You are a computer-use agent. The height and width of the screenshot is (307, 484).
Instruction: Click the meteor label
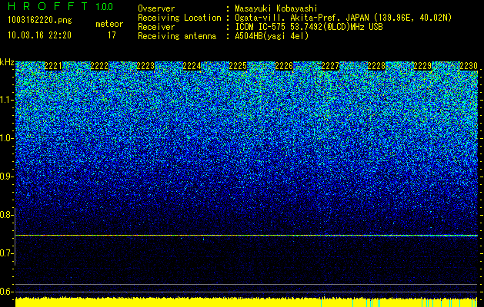(x=109, y=24)
